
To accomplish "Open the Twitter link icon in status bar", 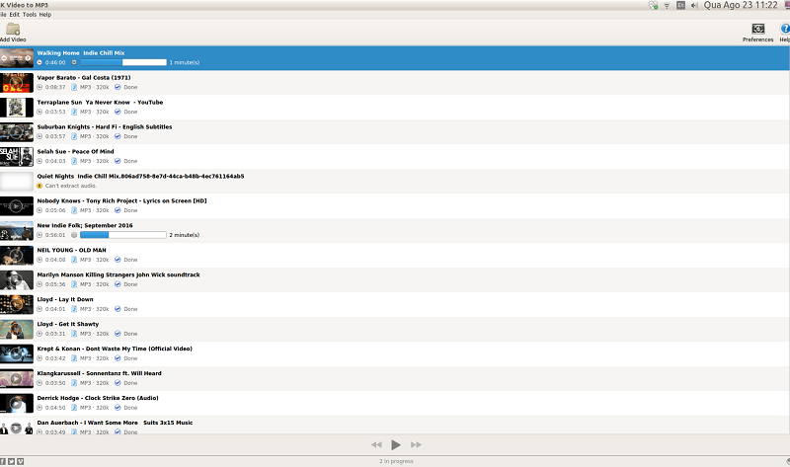I will pyautogui.click(x=11, y=461).
